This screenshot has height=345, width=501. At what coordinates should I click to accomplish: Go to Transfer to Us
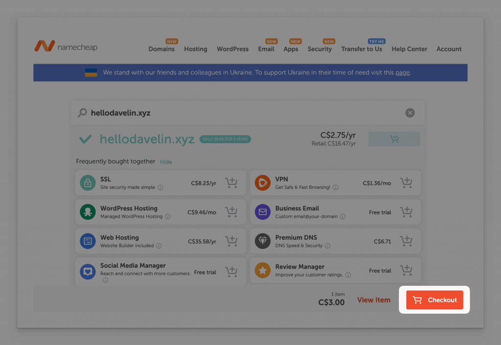[x=362, y=49]
